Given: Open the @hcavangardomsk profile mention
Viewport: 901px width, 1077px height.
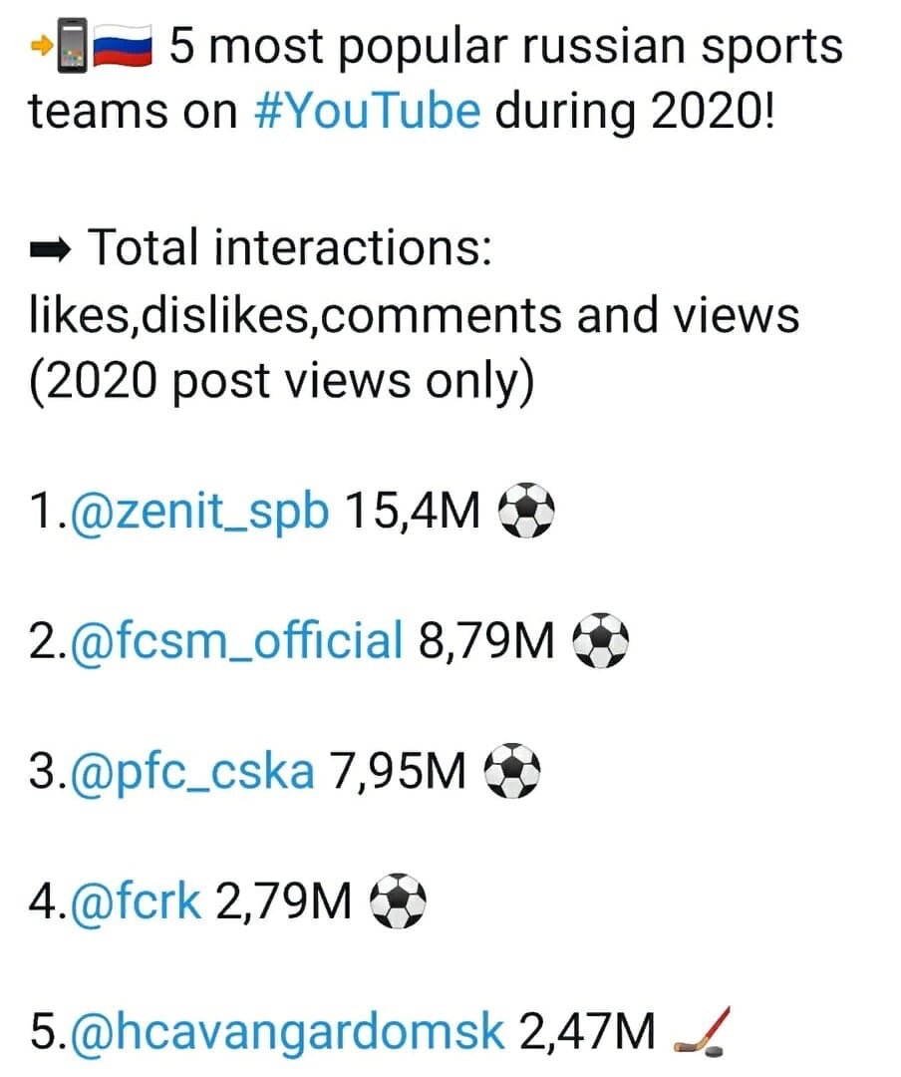Looking at the screenshot, I should (287, 1032).
